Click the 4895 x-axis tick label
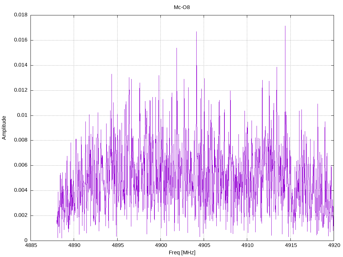The height and width of the screenshot is (257, 343). [118, 245]
